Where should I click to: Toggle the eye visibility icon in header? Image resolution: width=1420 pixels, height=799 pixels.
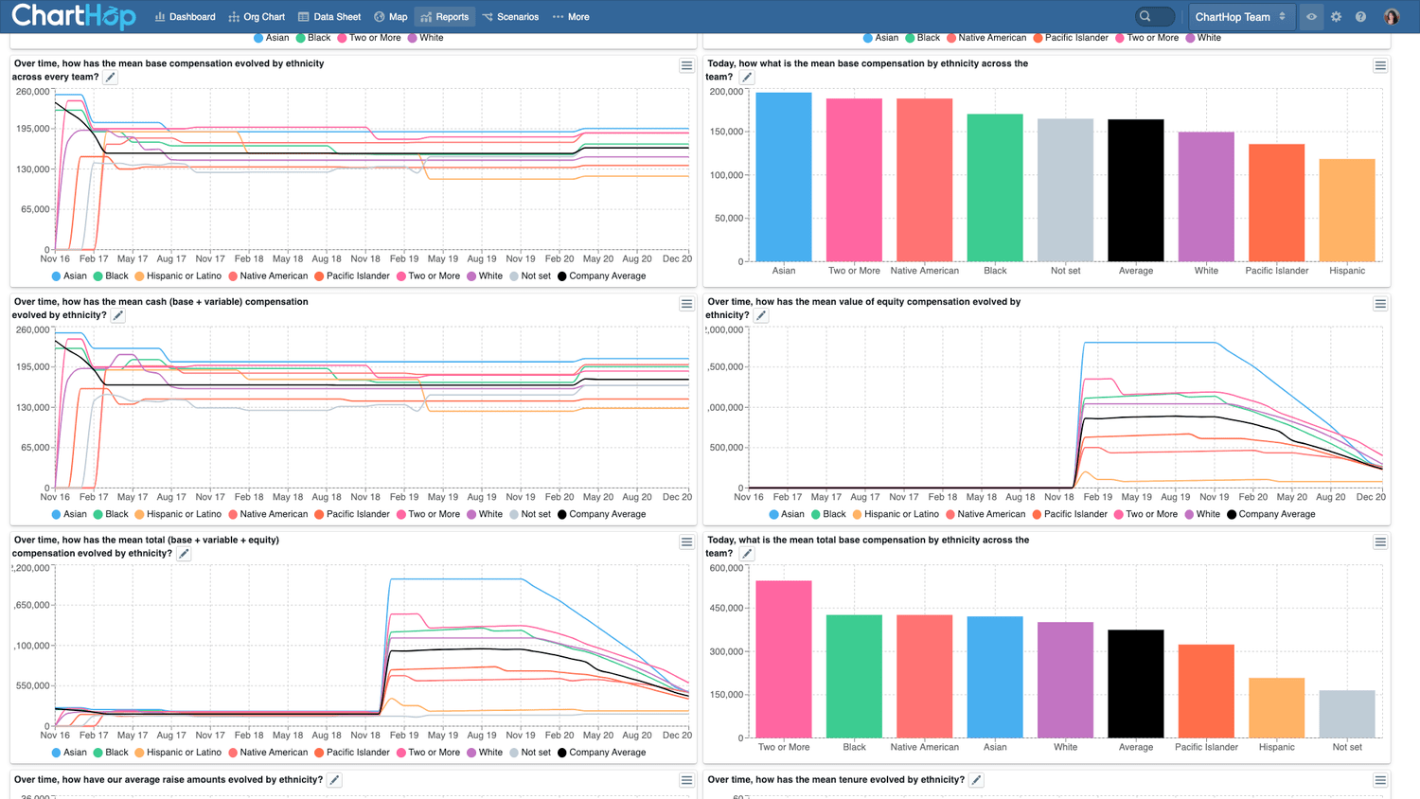[x=1311, y=17]
